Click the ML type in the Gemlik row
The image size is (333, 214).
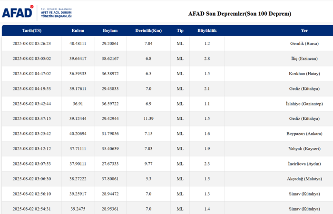[180, 44]
